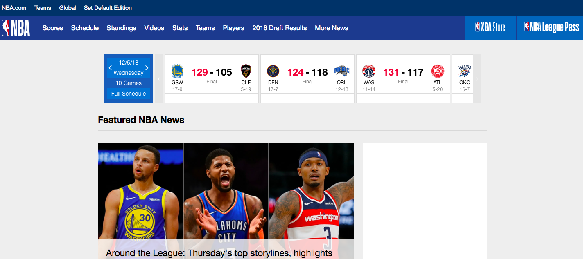Open the Schedule menu item

tap(85, 28)
